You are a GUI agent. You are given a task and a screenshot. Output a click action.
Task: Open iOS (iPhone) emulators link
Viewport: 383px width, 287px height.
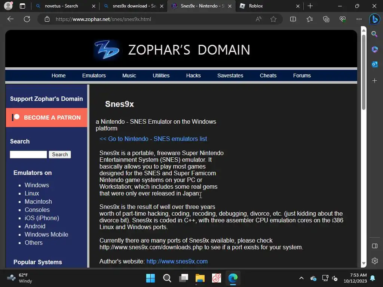point(42,218)
